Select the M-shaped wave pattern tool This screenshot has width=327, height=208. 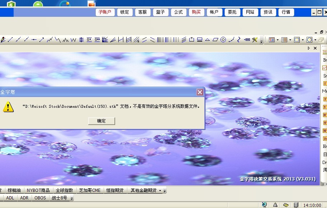tap(66, 40)
